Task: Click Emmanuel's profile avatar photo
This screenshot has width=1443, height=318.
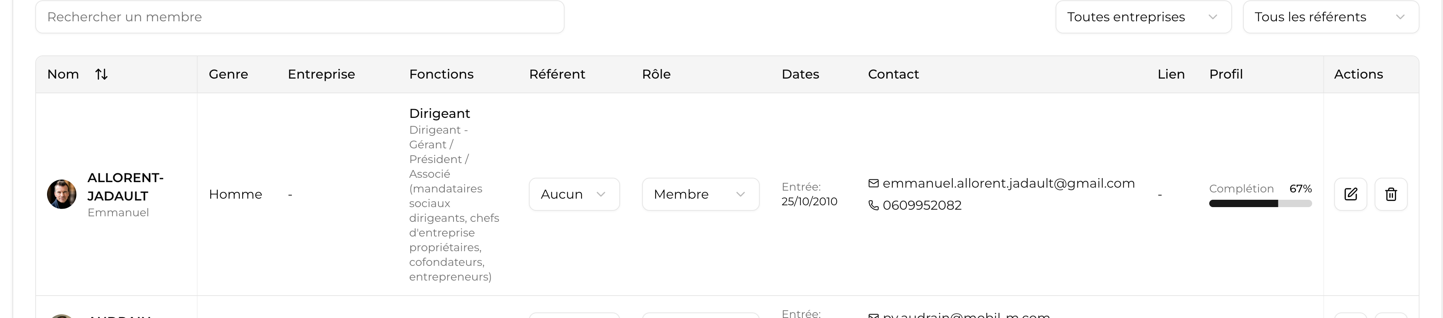Action: tap(62, 194)
